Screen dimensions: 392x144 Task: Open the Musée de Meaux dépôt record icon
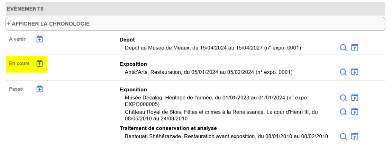[354, 48]
